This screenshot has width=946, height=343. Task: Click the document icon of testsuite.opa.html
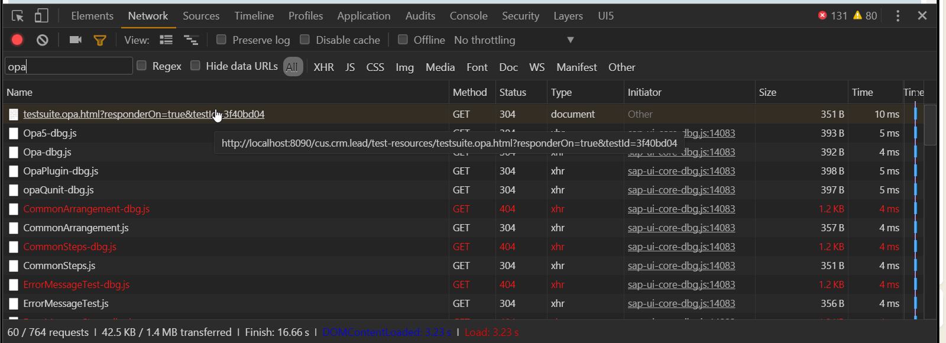(14, 114)
